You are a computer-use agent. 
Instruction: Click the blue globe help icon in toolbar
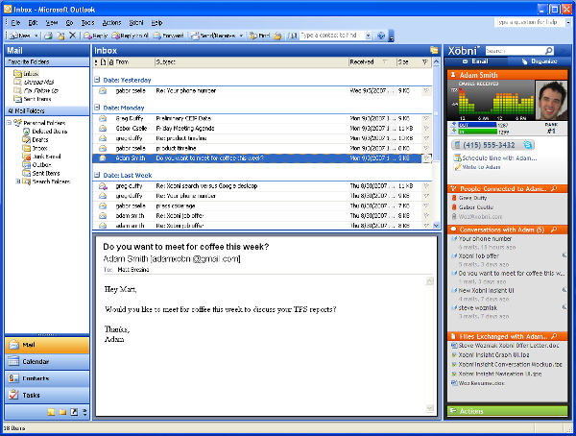coord(381,36)
